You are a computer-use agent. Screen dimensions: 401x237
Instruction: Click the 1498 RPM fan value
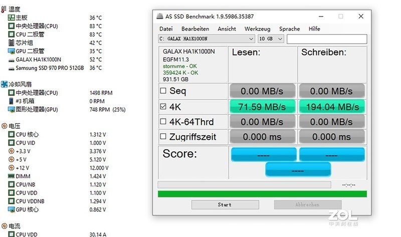click(101, 93)
